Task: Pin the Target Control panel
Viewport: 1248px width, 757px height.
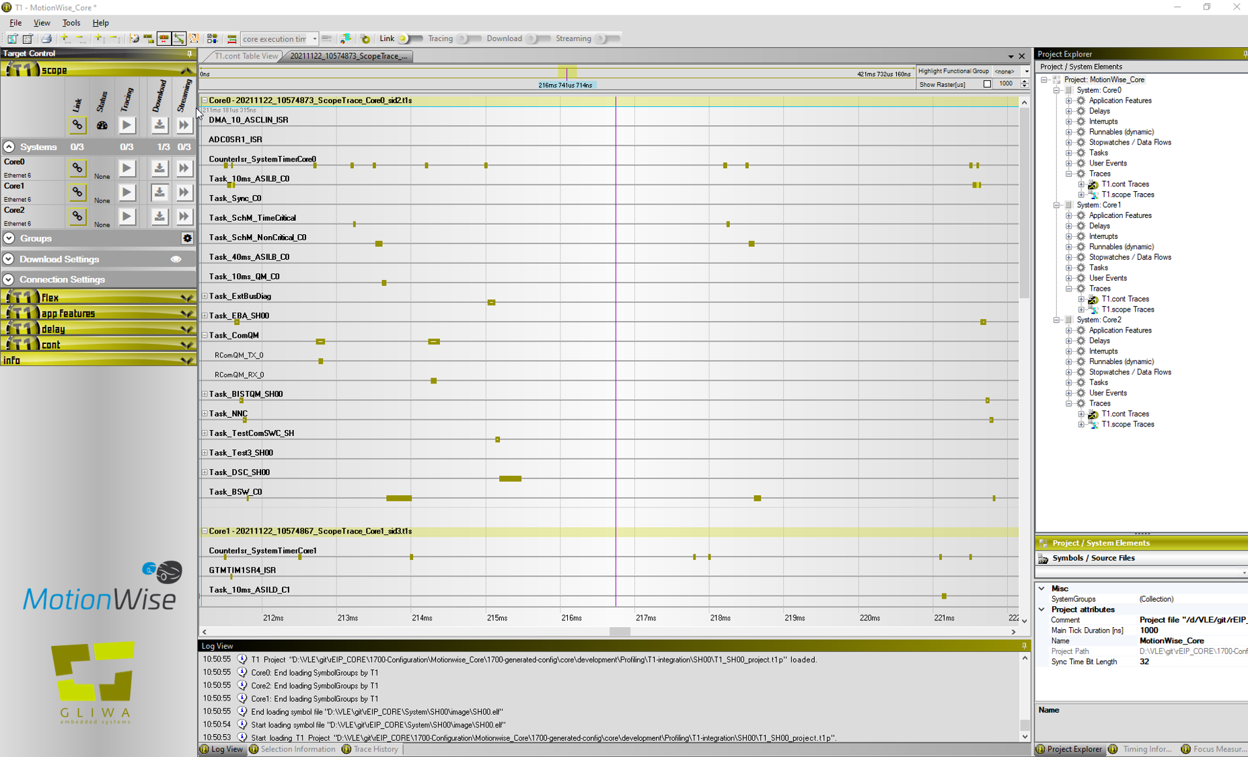Action: [189, 54]
